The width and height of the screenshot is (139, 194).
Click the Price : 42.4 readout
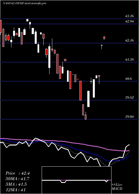18,173
